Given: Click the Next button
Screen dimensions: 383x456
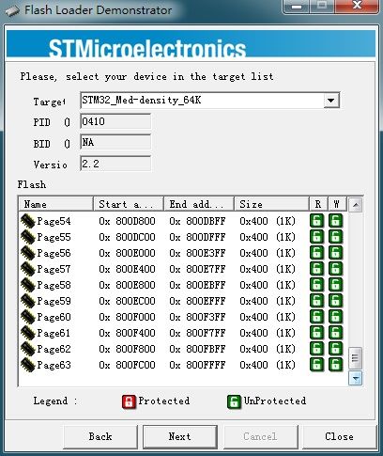Looking at the screenshot, I should [x=180, y=436].
